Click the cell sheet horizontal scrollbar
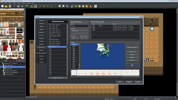Screen dimensions: 178x100 click(105, 77)
